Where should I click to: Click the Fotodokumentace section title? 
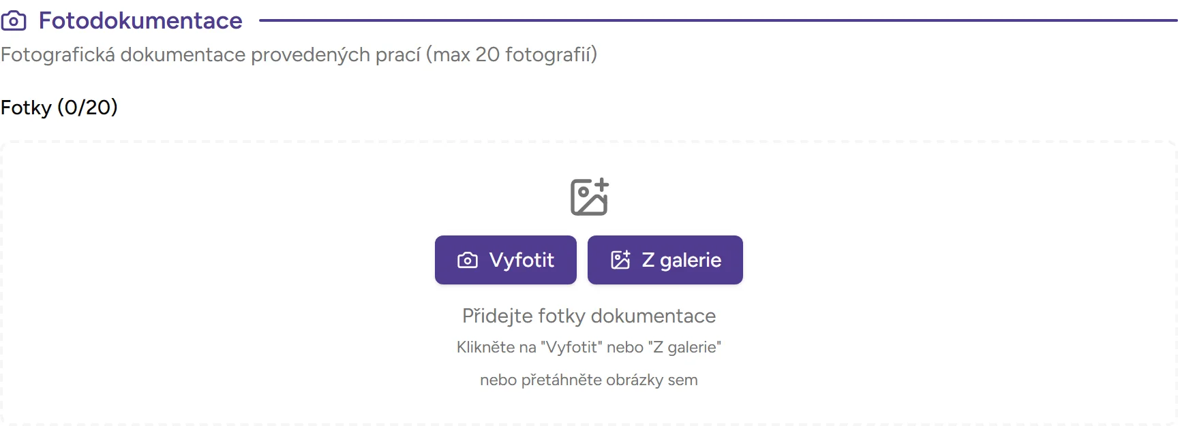click(x=141, y=20)
